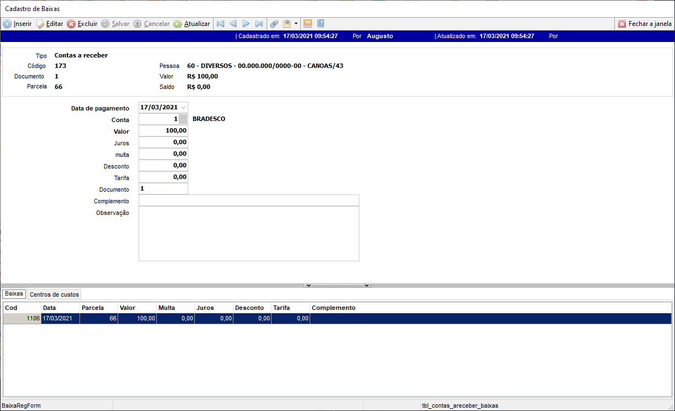
Task: Open the Conta lookup ellipsis button
Action: 183,119
